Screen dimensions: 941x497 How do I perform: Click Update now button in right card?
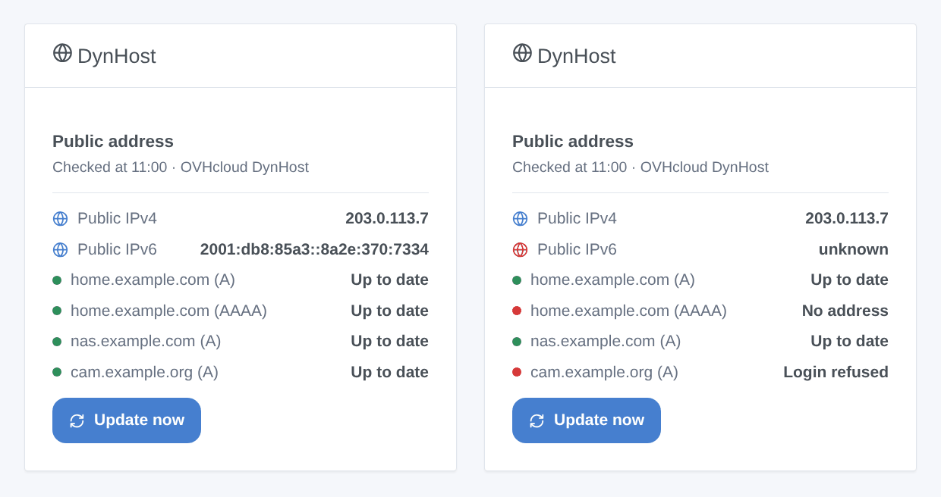point(587,420)
